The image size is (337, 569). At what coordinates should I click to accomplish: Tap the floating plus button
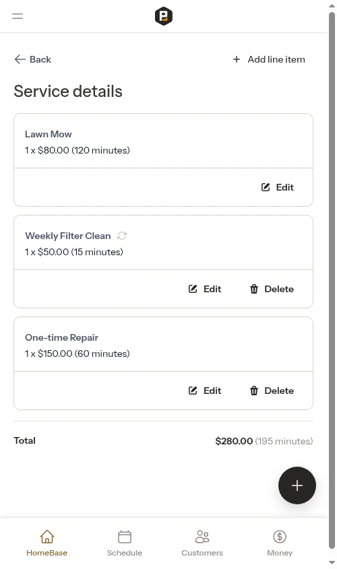pos(297,486)
